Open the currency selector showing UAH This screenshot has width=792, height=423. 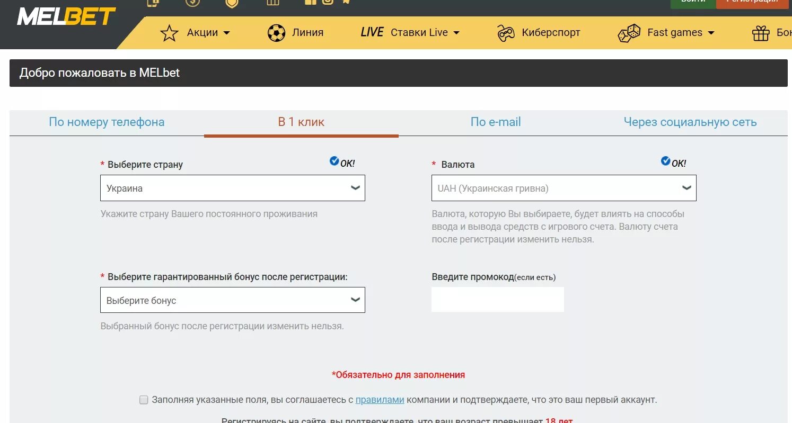(564, 188)
